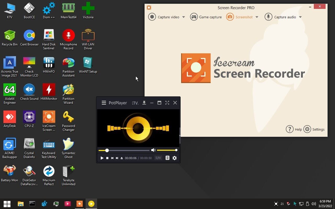Open command prompt taskbar icon
The height and width of the screenshot is (209, 335).
[x=32, y=204]
